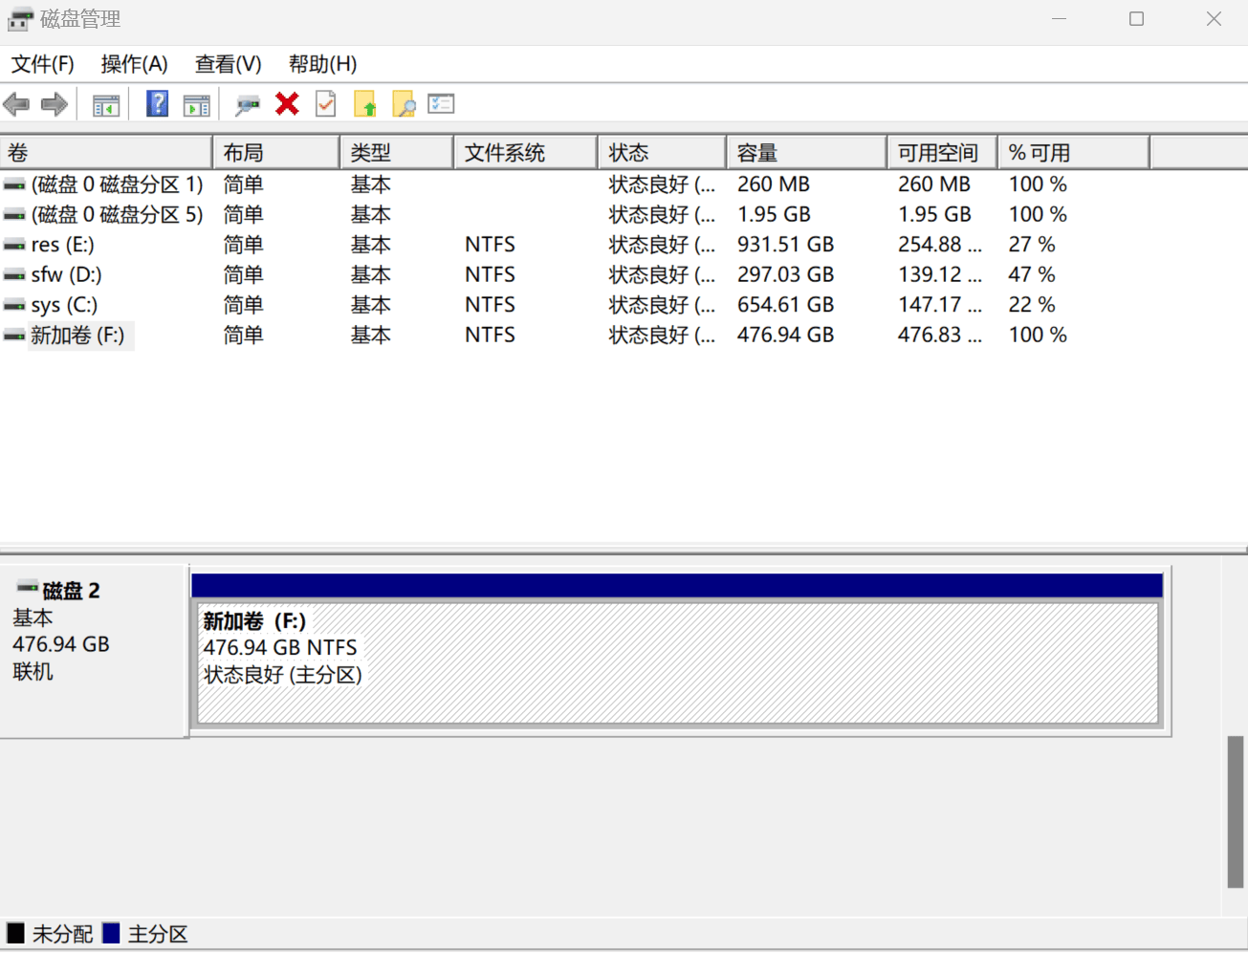Image resolution: width=1248 pixels, height=953 pixels.
Task: Open the 文件(F) menu
Action: tap(42, 64)
